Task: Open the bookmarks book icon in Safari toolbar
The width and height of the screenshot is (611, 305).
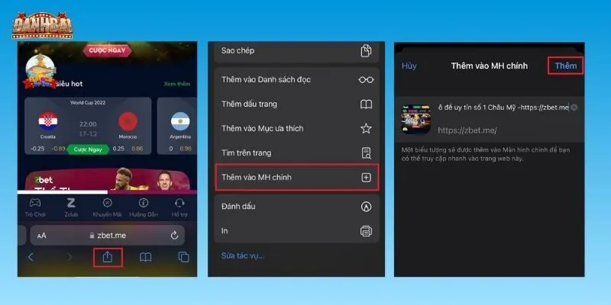Action: point(145,257)
